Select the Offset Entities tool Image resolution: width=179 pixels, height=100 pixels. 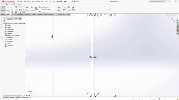tap(36, 9)
